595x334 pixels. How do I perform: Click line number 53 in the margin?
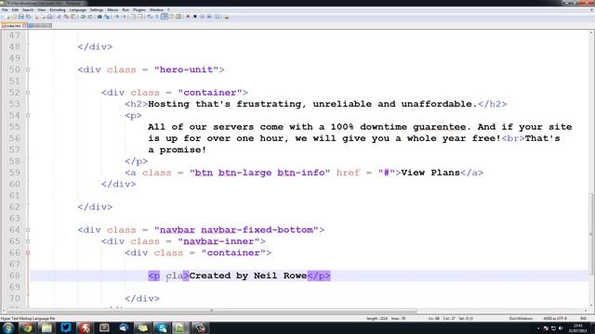click(15, 104)
